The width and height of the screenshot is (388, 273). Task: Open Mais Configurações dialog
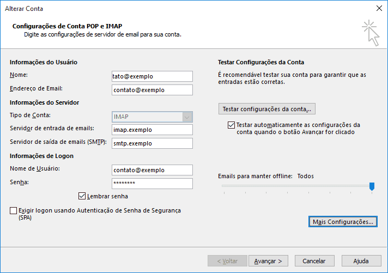click(343, 222)
